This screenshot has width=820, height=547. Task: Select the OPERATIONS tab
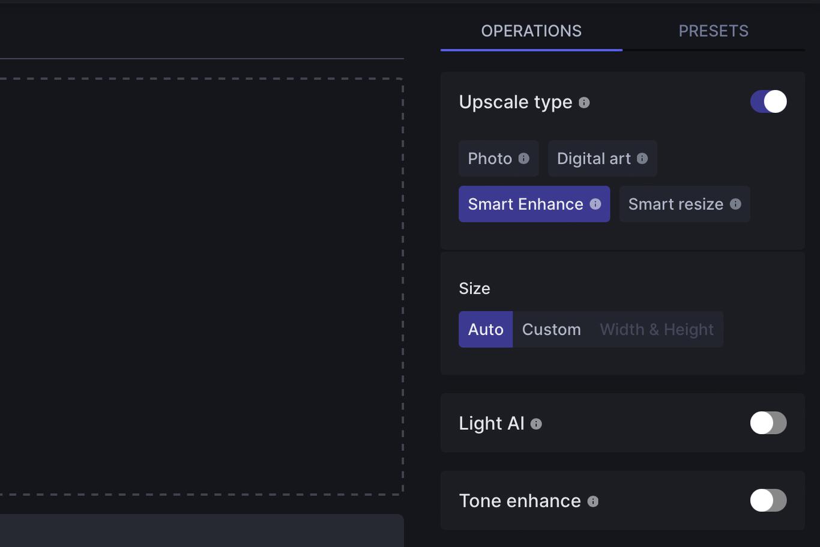[x=531, y=31]
